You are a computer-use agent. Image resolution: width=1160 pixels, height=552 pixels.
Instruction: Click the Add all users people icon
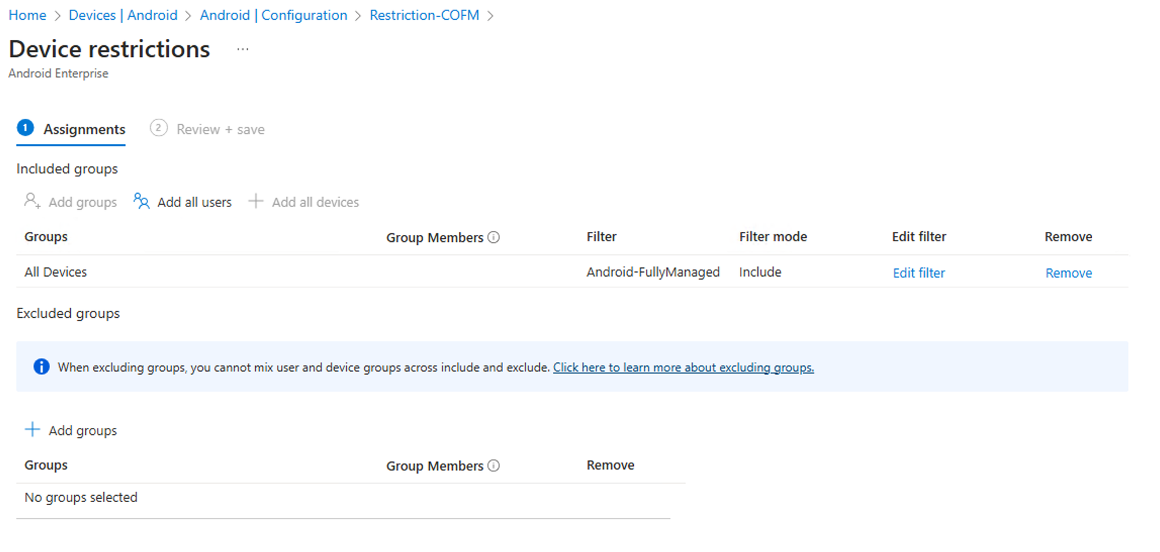click(141, 201)
